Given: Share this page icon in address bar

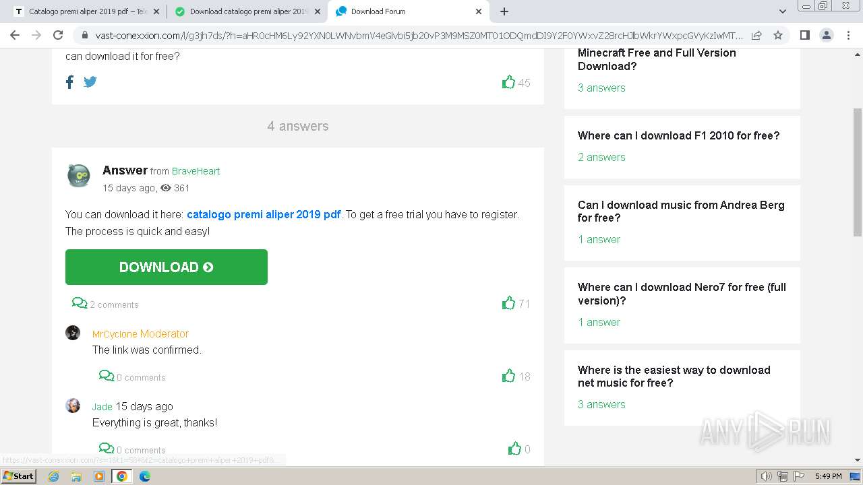Looking at the screenshot, I should 756,35.
